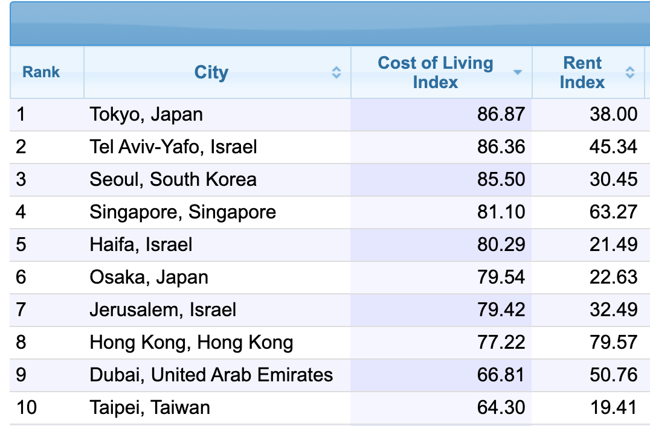
Task: Select Jerusalem, Israel city cell
Action: 162,310
